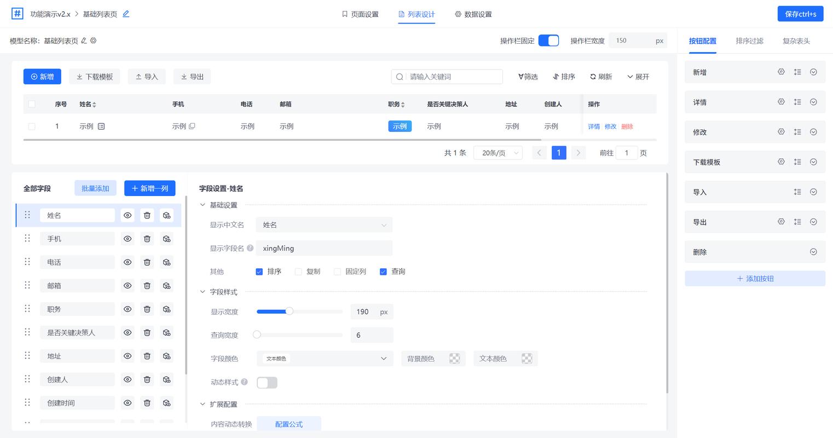
Task: Click the copy icon beside 手机 sample cell
Action: pyautogui.click(x=192, y=126)
